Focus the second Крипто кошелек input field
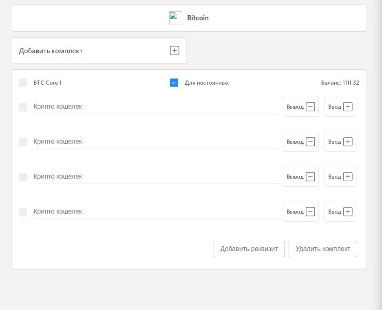The height and width of the screenshot is (310, 382). pyautogui.click(x=157, y=142)
